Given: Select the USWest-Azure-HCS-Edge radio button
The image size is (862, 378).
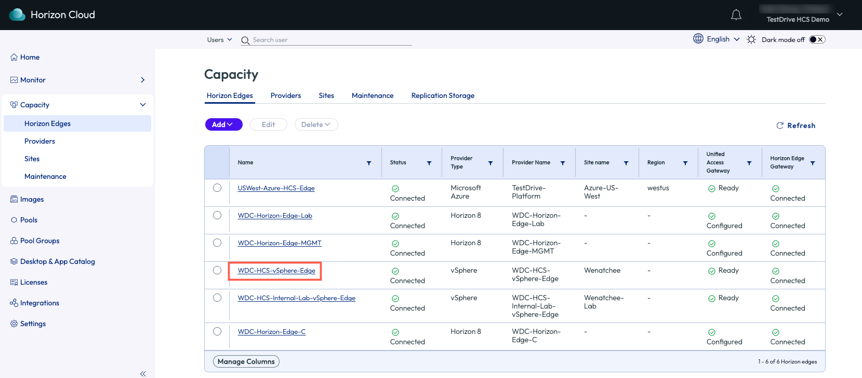Looking at the screenshot, I should (x=217, y=188).
